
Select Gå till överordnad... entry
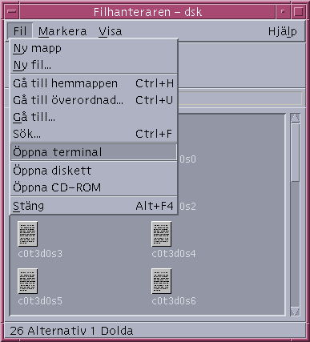pos(94,100)
